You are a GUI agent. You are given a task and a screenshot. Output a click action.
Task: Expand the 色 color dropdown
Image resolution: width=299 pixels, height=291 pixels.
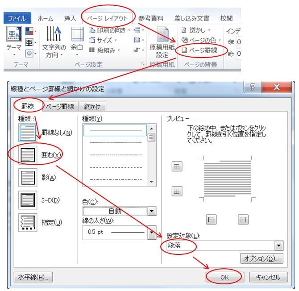152,211
